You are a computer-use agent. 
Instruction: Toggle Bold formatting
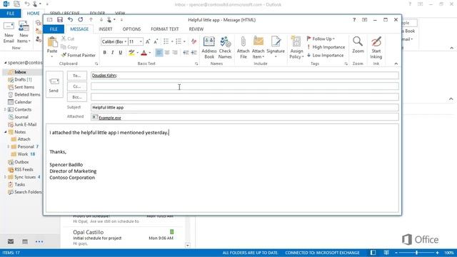105,52
